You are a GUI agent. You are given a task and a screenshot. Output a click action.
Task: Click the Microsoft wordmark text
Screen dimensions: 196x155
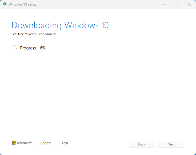(x=25, y=143)
